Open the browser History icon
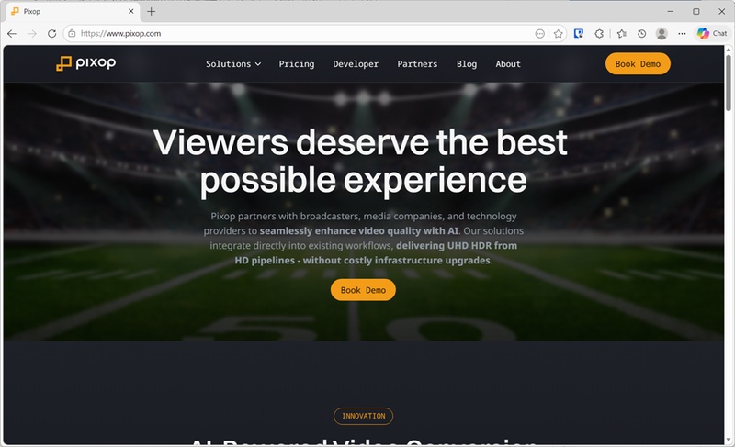This screenshot has height=447, width=735. (641, 34)
